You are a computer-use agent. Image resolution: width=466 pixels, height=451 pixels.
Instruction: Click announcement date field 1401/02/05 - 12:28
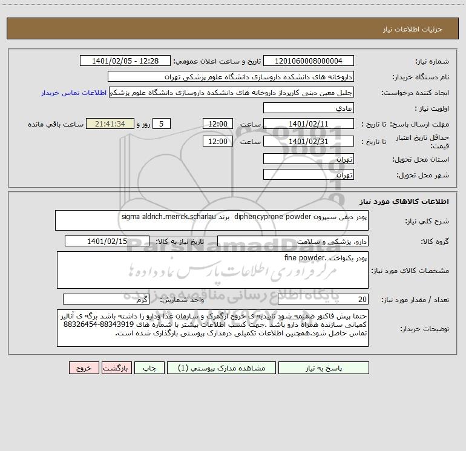tap(125, 61)
